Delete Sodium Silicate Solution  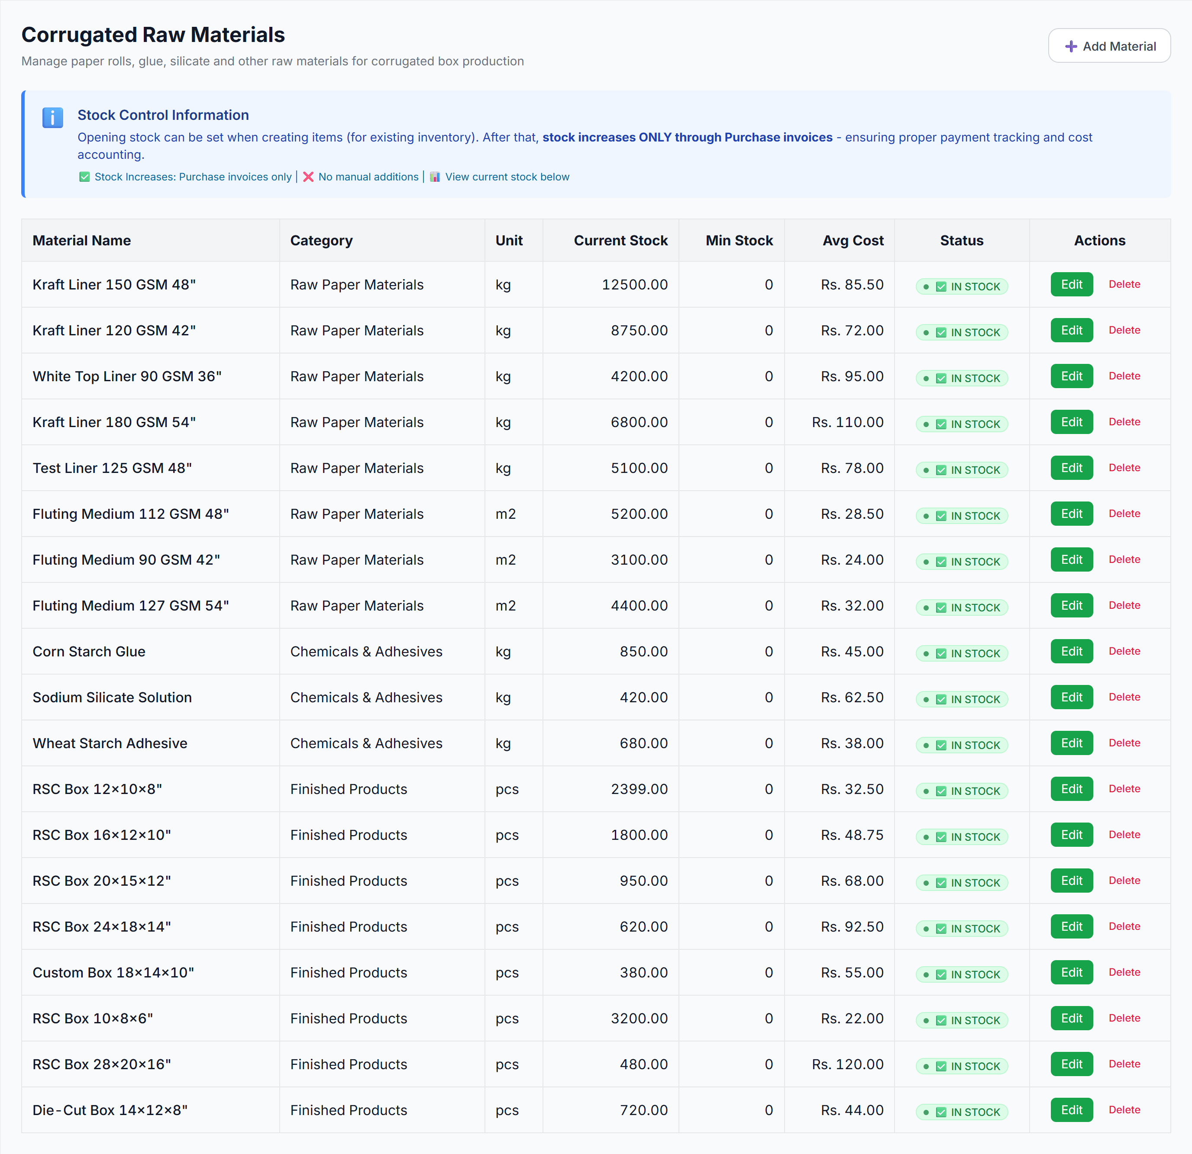1124,697
